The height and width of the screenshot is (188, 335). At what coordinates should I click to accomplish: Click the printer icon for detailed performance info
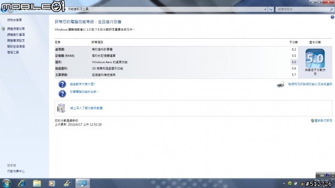tap(281, 85)
